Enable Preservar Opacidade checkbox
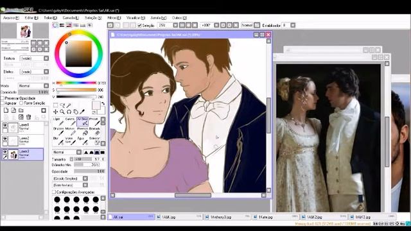The width and height of the screenshot is (411, 231). pyautogui.click(x=3, y=98)
